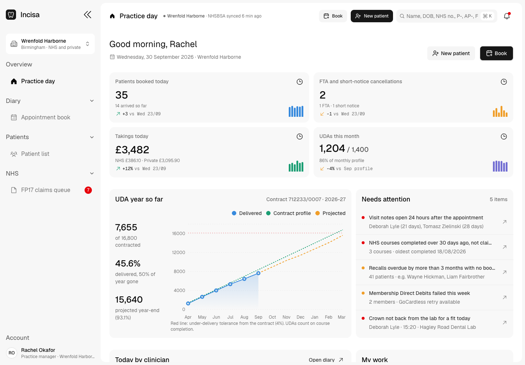
Task: Open arrow for Recalls overdue item
Action: tap(505, 272)
